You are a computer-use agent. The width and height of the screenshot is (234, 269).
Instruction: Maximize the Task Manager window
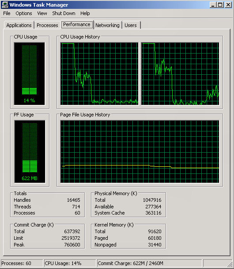point(220,4)
